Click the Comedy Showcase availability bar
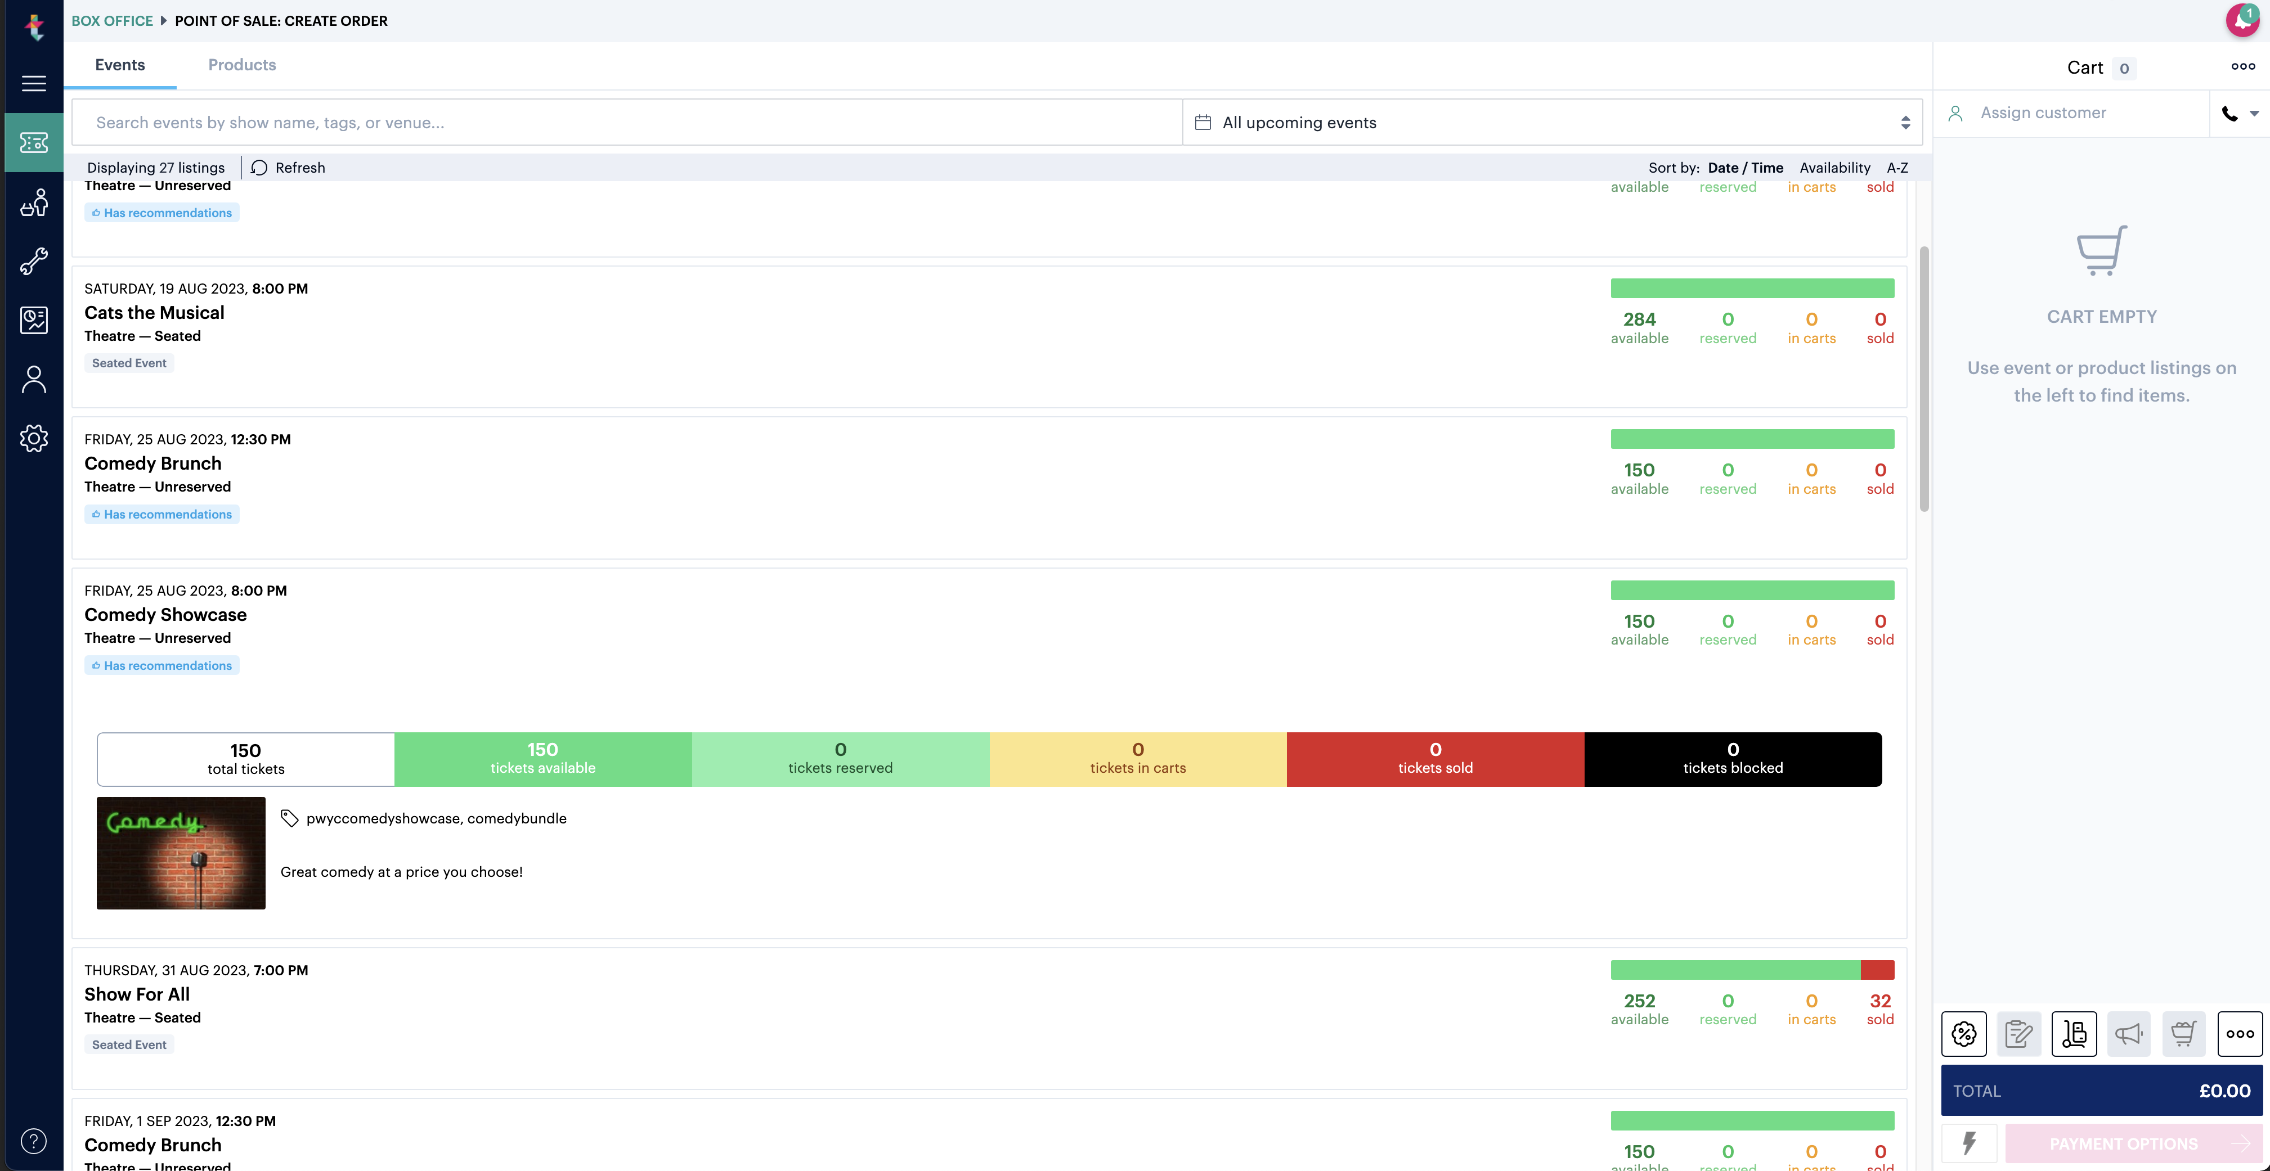 point(1752,590)
